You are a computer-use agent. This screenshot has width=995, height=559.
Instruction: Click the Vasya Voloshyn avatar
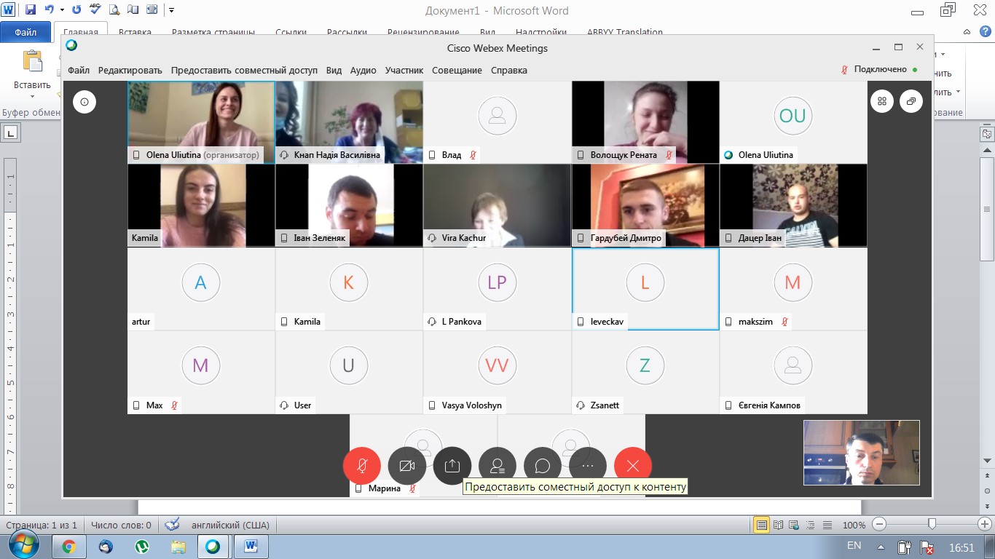tap(497, 365)
